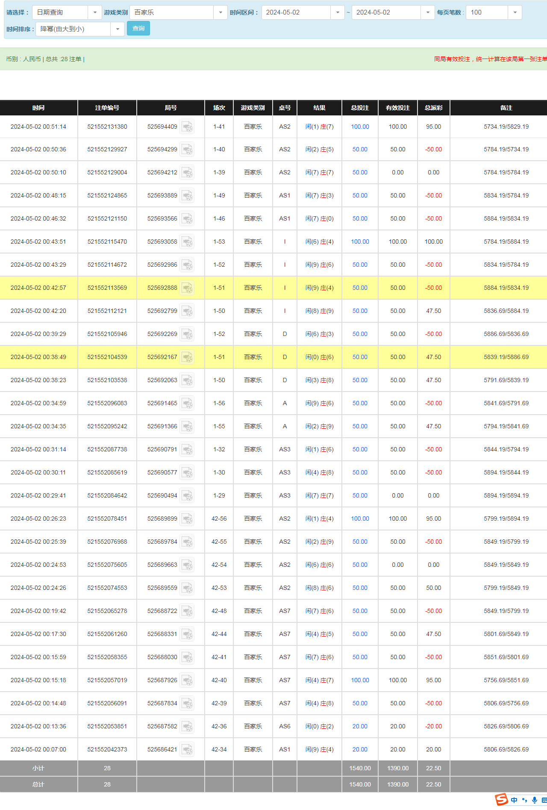Click the 注单编号 column header

107,108
